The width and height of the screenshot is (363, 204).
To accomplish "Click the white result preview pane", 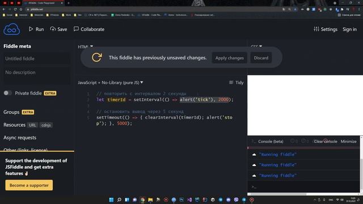I will [x=305, y=105].
